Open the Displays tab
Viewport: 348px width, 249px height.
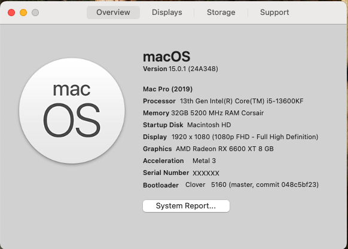(167, 13)
